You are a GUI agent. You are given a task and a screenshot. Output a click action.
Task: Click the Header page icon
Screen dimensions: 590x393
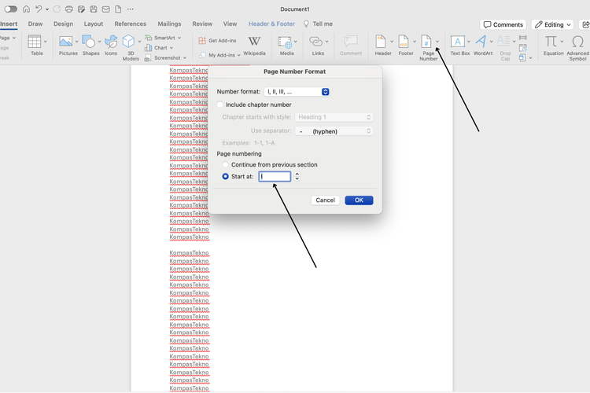pyautogui.click(x=381, y=42)
